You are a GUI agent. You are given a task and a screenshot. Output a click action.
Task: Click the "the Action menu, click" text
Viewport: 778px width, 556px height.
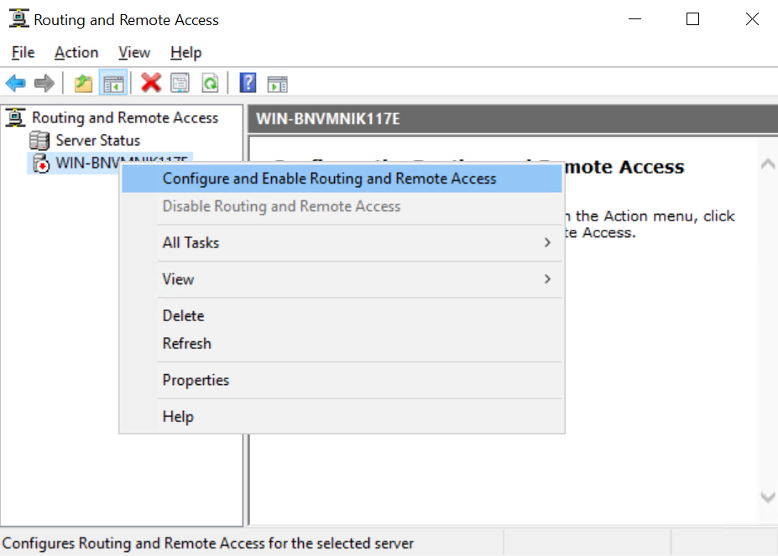[655, 216]
